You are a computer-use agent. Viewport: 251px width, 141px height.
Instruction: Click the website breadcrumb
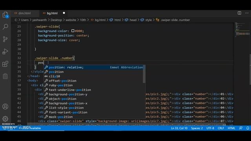coord(71,20)
